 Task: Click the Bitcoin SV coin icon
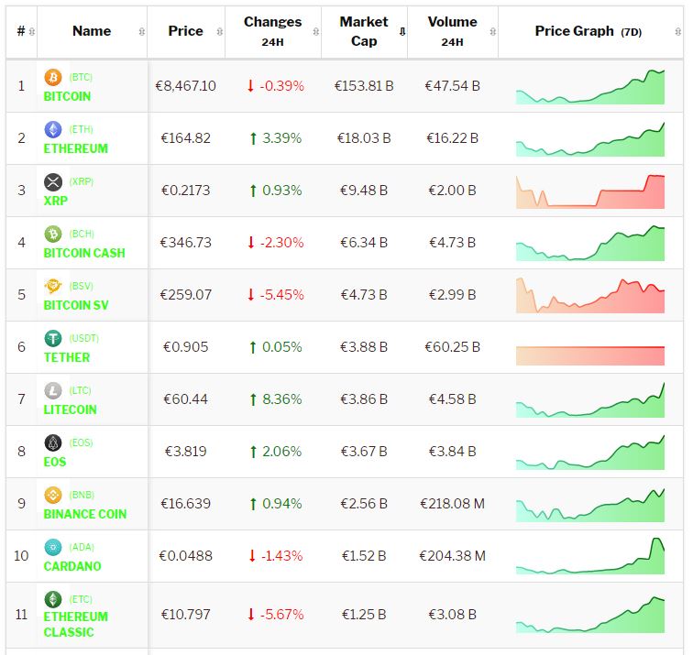tap(52, 287)
